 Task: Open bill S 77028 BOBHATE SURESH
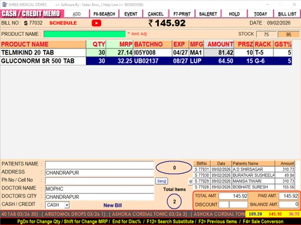[244, 187]
